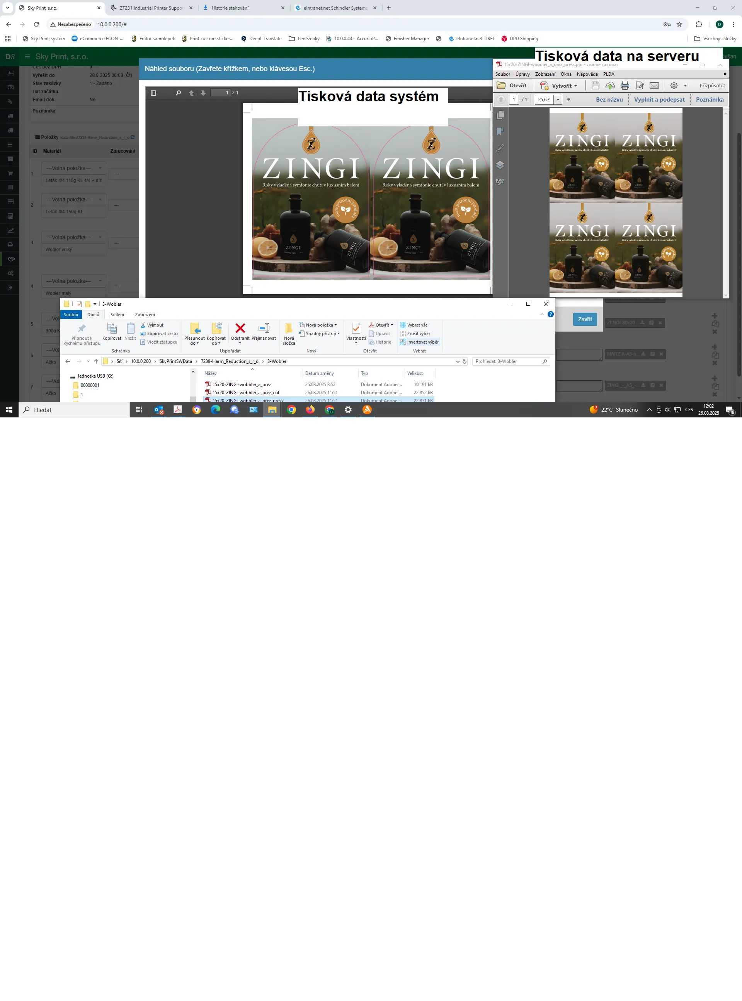Click the red Odstranit delete icon
Screen dimensions: 742x1001
pos(240,328)
